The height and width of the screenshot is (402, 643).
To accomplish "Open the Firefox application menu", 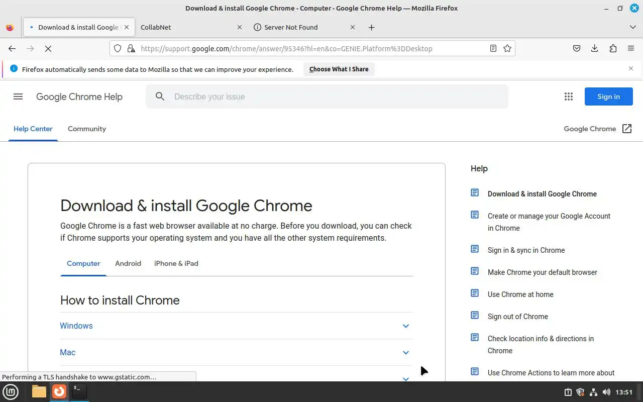I will coord(631,48).
